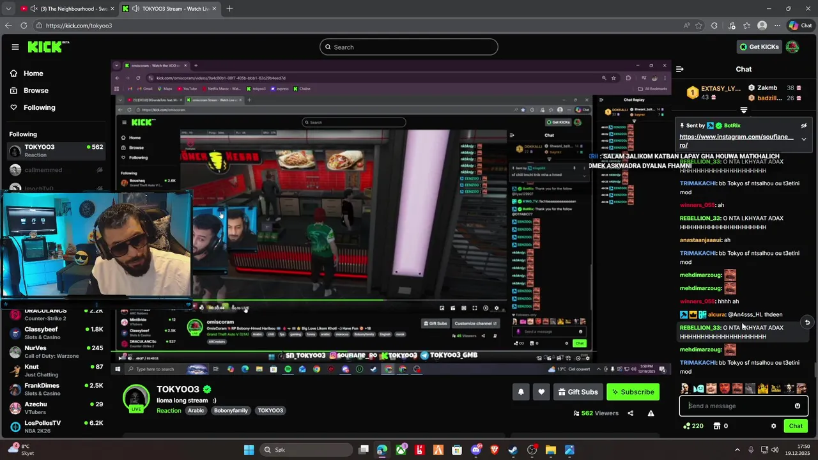The image size is (818, 460).
Task: Open Windows Start menu
Action: (x=249, y=450)
